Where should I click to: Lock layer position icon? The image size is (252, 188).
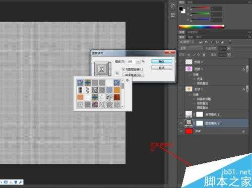coord(199,55)
